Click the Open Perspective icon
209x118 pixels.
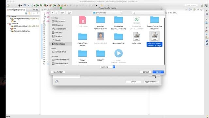click(x=202, y=6)
